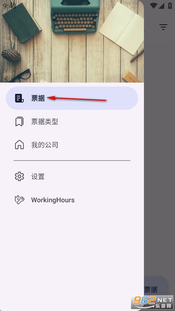Click the 962.NET watermark logo
This screenshot has width=175, height=311.
pos(152,302)
